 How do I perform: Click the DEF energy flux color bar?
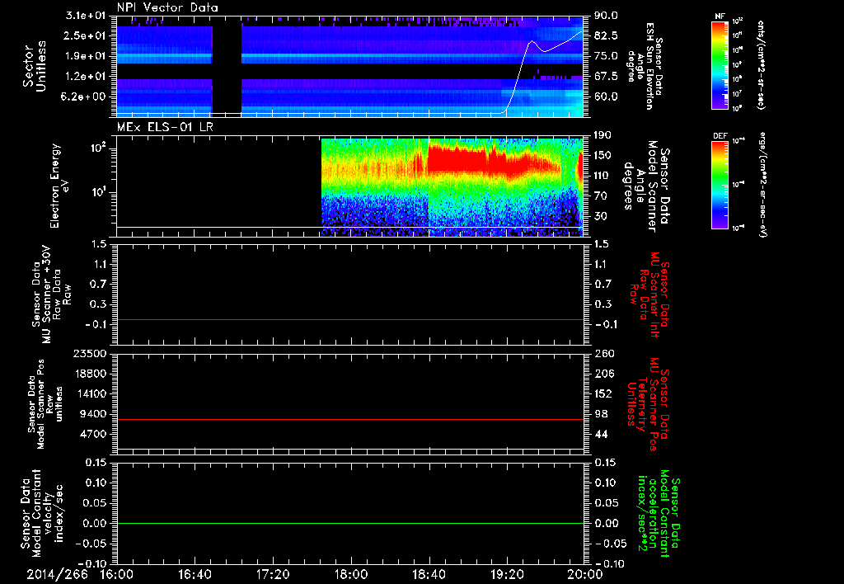(720, 185)
